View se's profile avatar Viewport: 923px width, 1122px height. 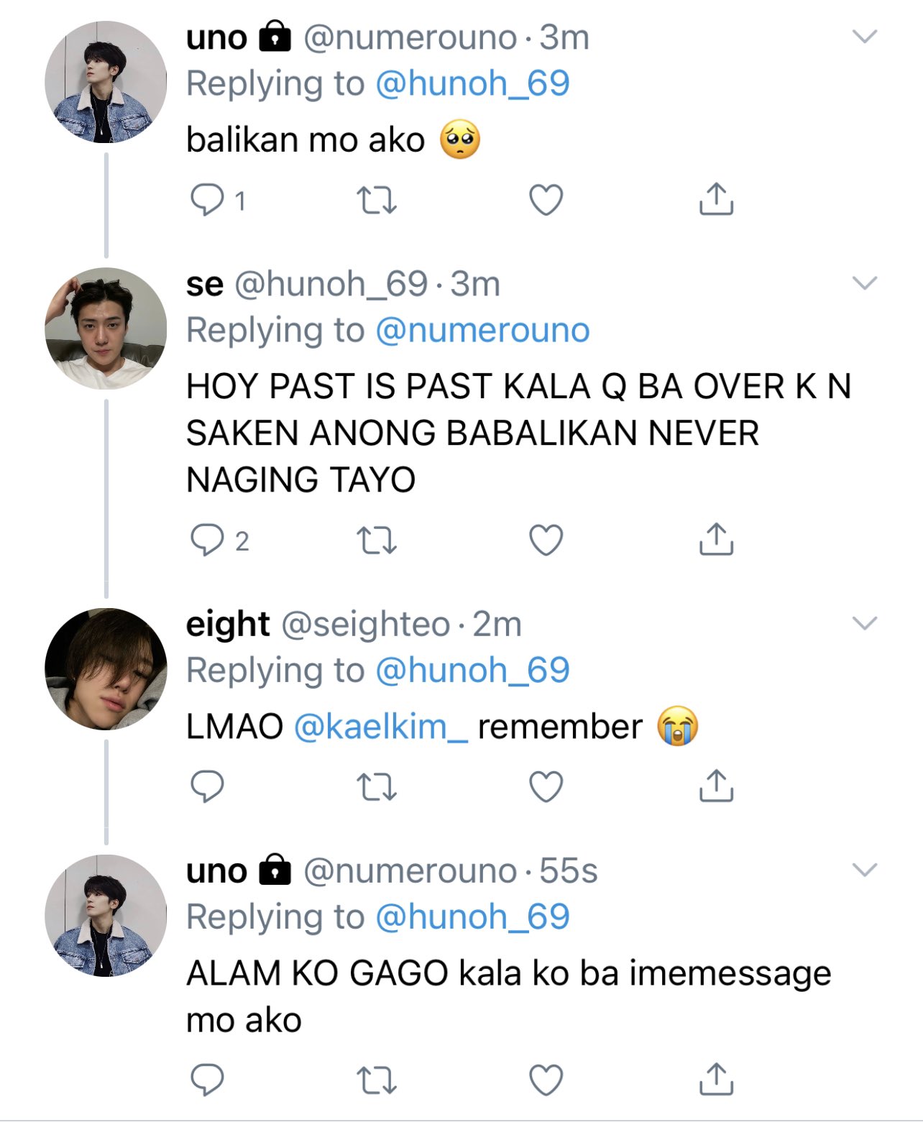tap(106, 328)
